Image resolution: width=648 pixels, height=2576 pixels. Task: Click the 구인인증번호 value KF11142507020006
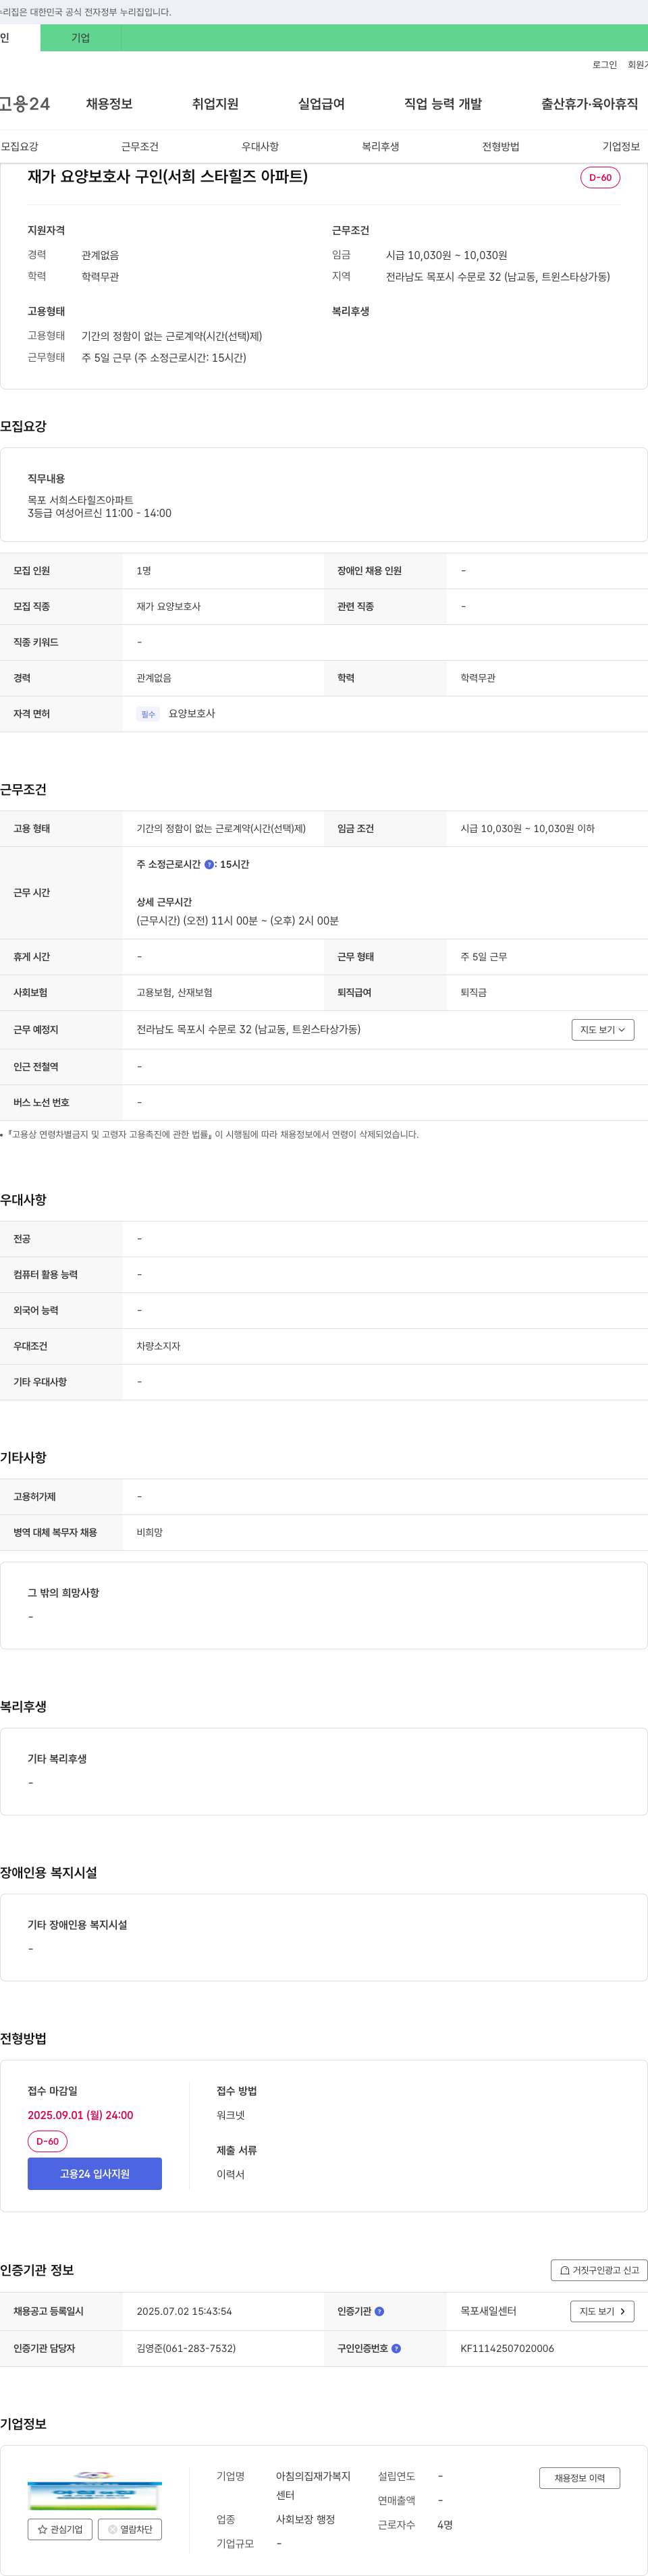(507, 2348)
